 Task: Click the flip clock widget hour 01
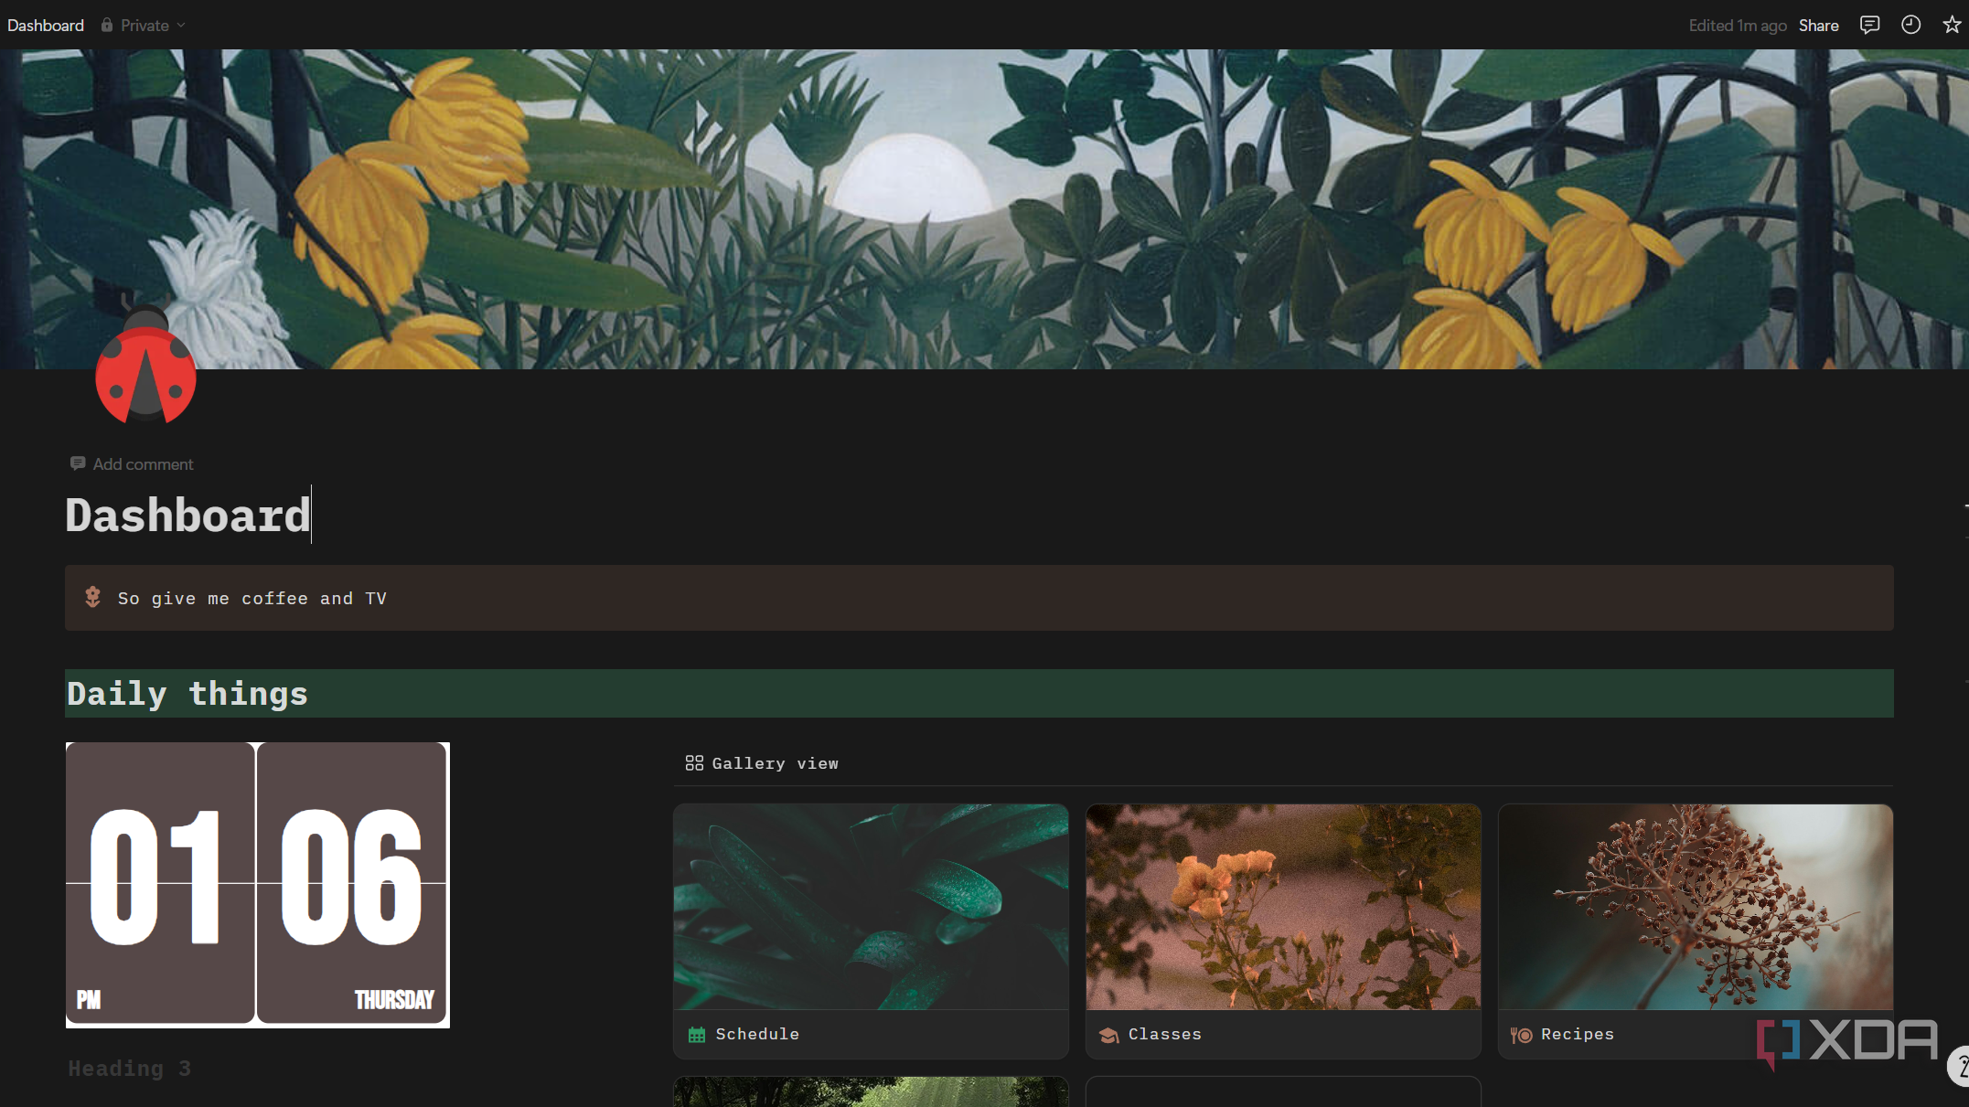pyautogui.click(x=160, y=882)
